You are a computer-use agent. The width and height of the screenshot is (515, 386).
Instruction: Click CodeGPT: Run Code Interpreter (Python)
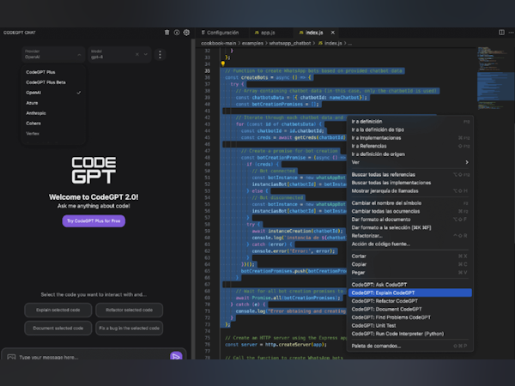tap(410, 334)
